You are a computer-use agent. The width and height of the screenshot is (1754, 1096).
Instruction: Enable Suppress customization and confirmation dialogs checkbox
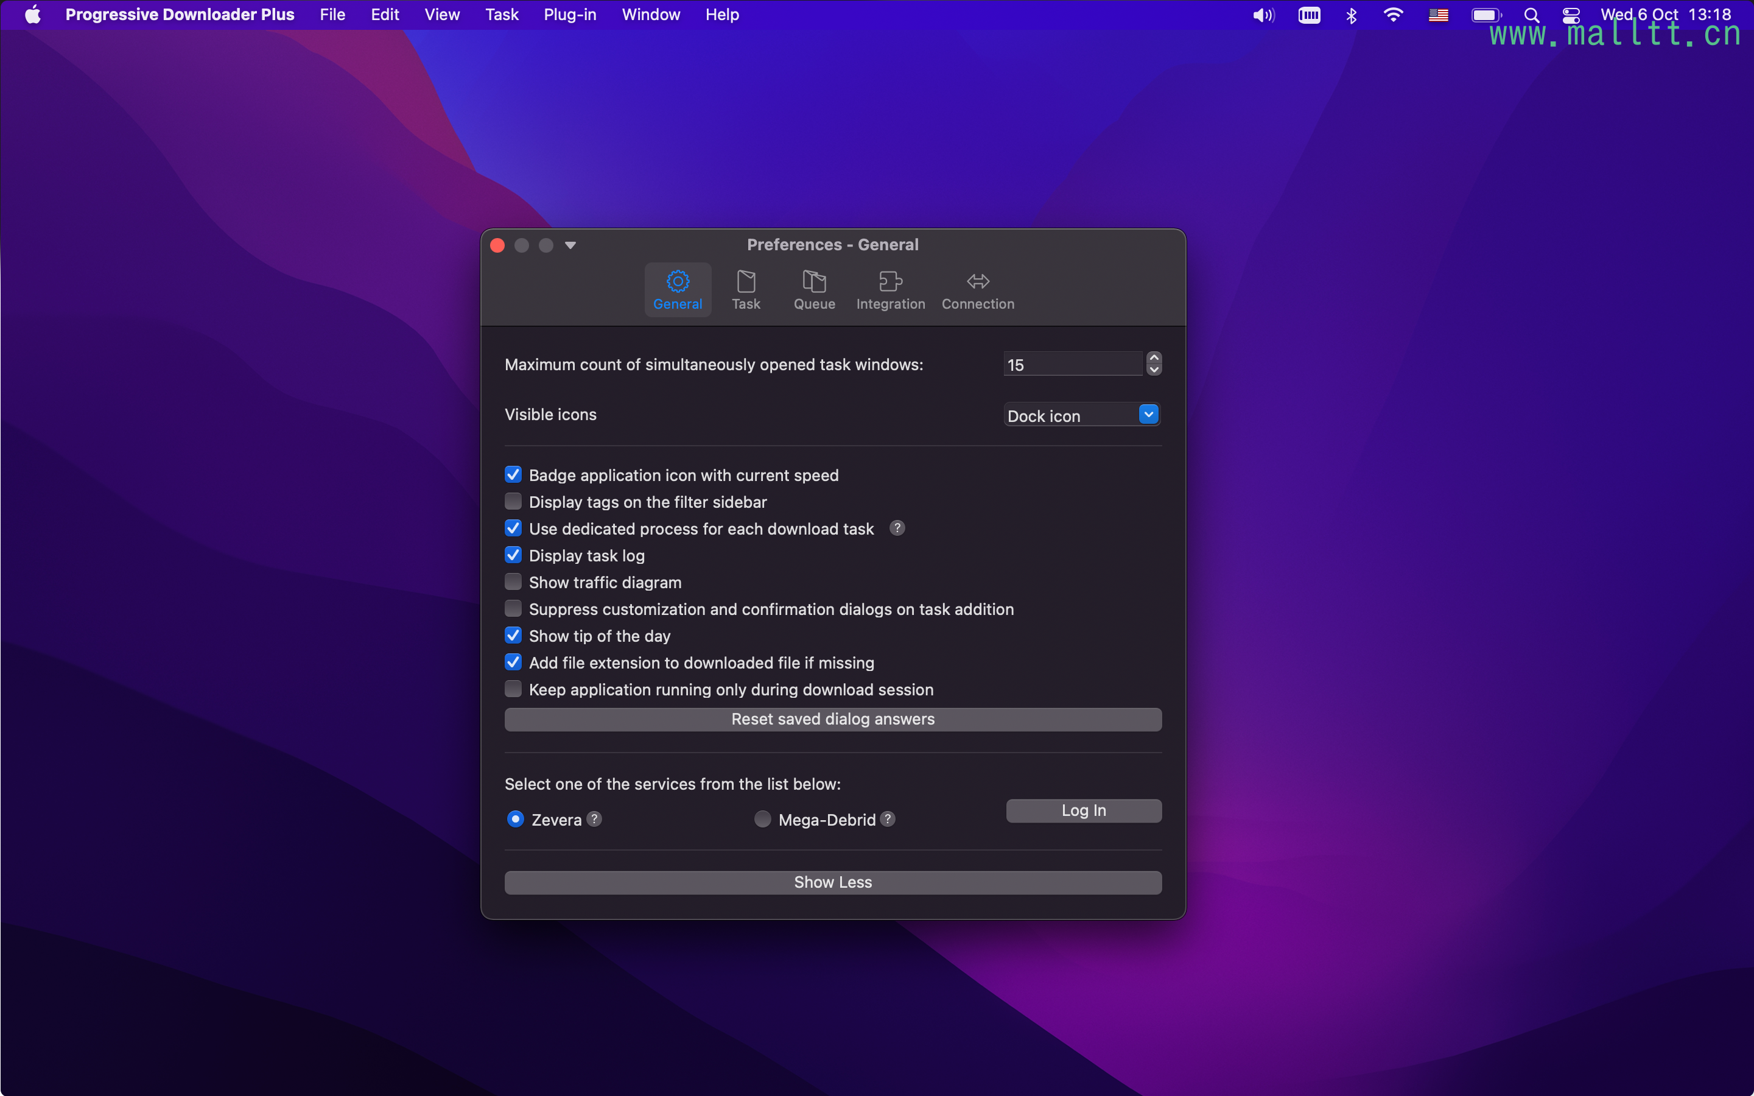coord(513,609)
